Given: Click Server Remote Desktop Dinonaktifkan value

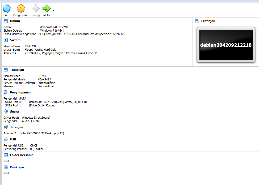Looking at the screenshot, I should point(47,83).
